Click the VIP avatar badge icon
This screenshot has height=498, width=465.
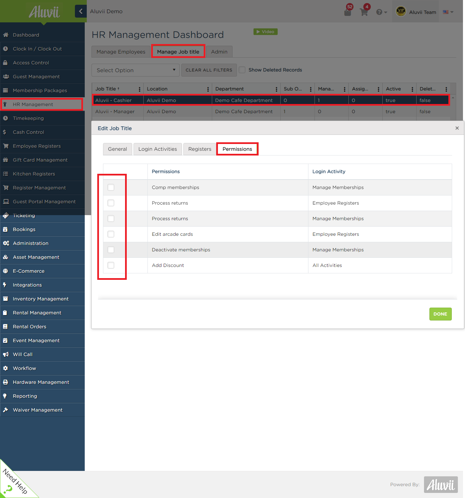401,11
